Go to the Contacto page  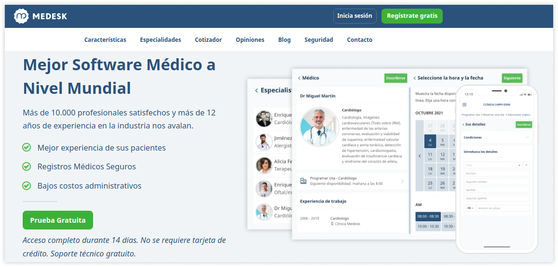359,40
